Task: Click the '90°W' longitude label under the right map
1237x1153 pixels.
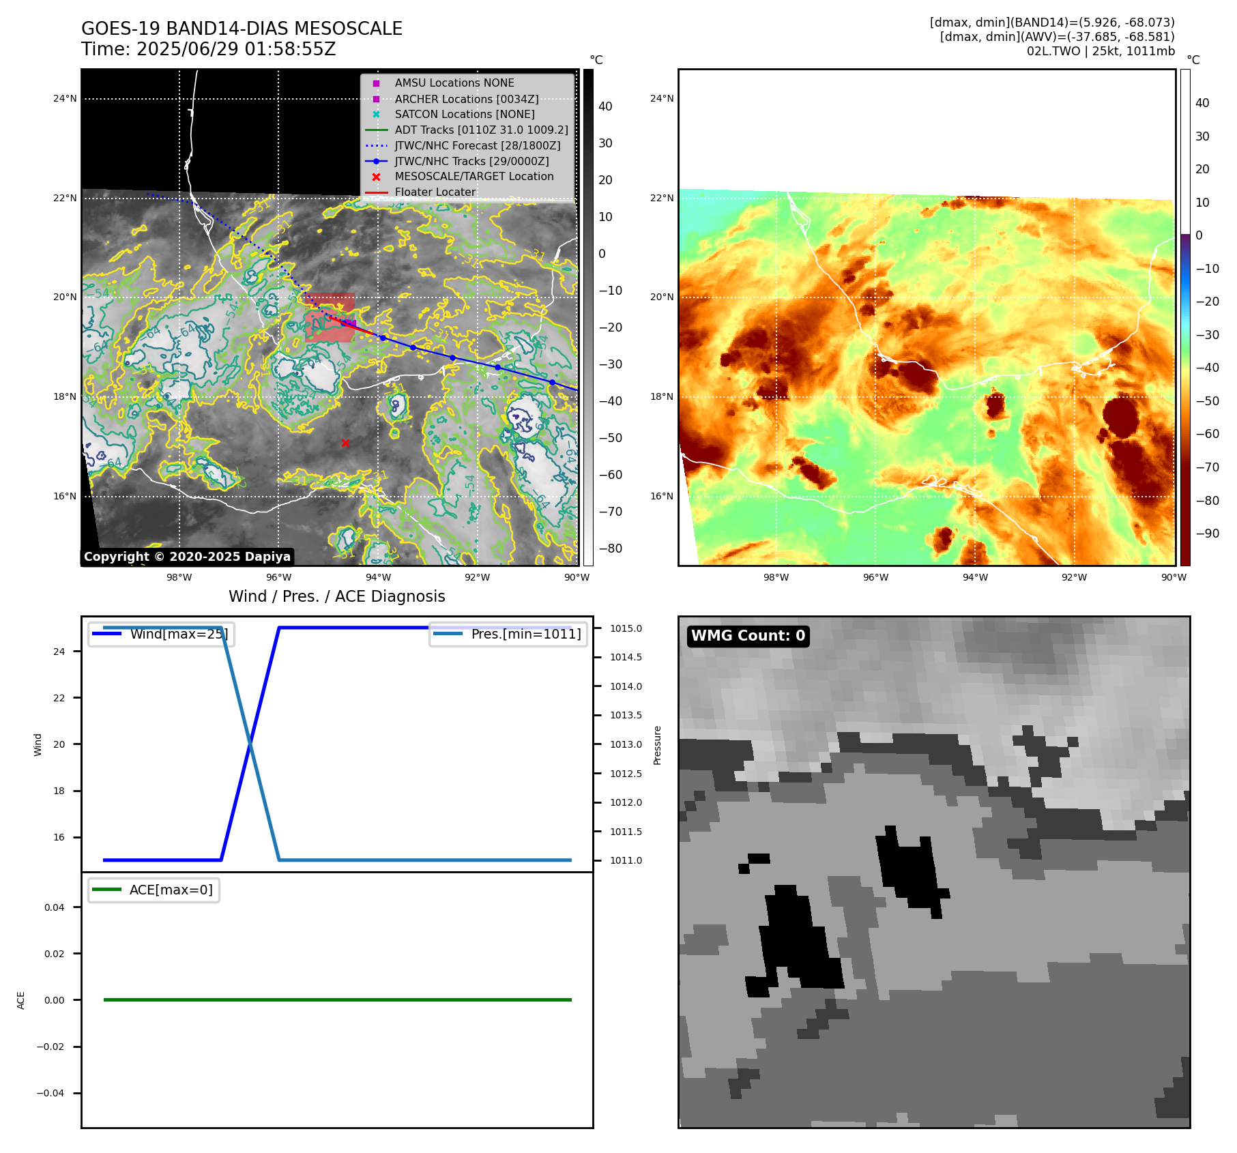Action: point(1174,577)
